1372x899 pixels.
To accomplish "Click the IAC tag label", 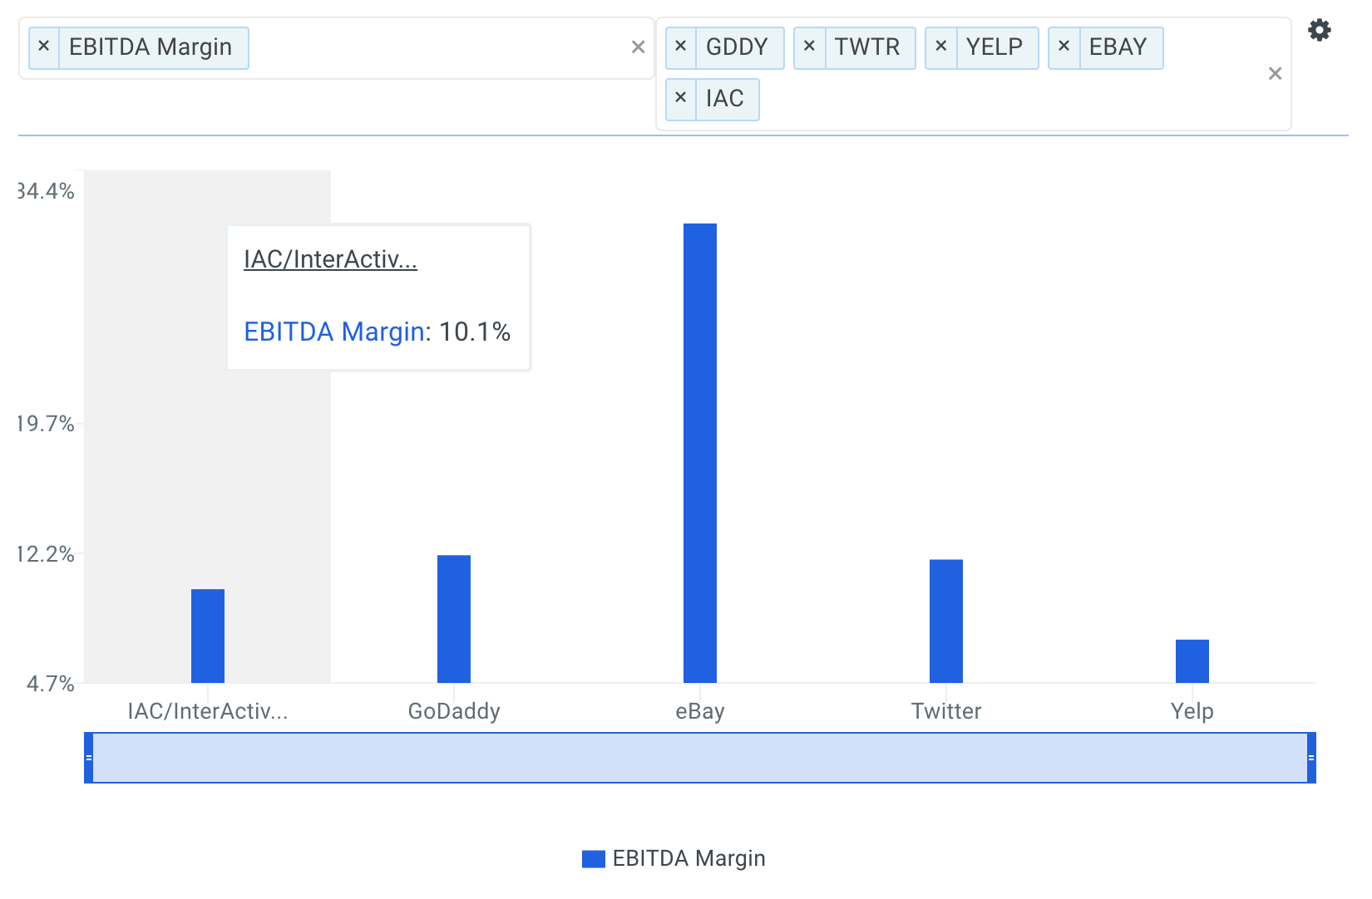I will 725,99.
